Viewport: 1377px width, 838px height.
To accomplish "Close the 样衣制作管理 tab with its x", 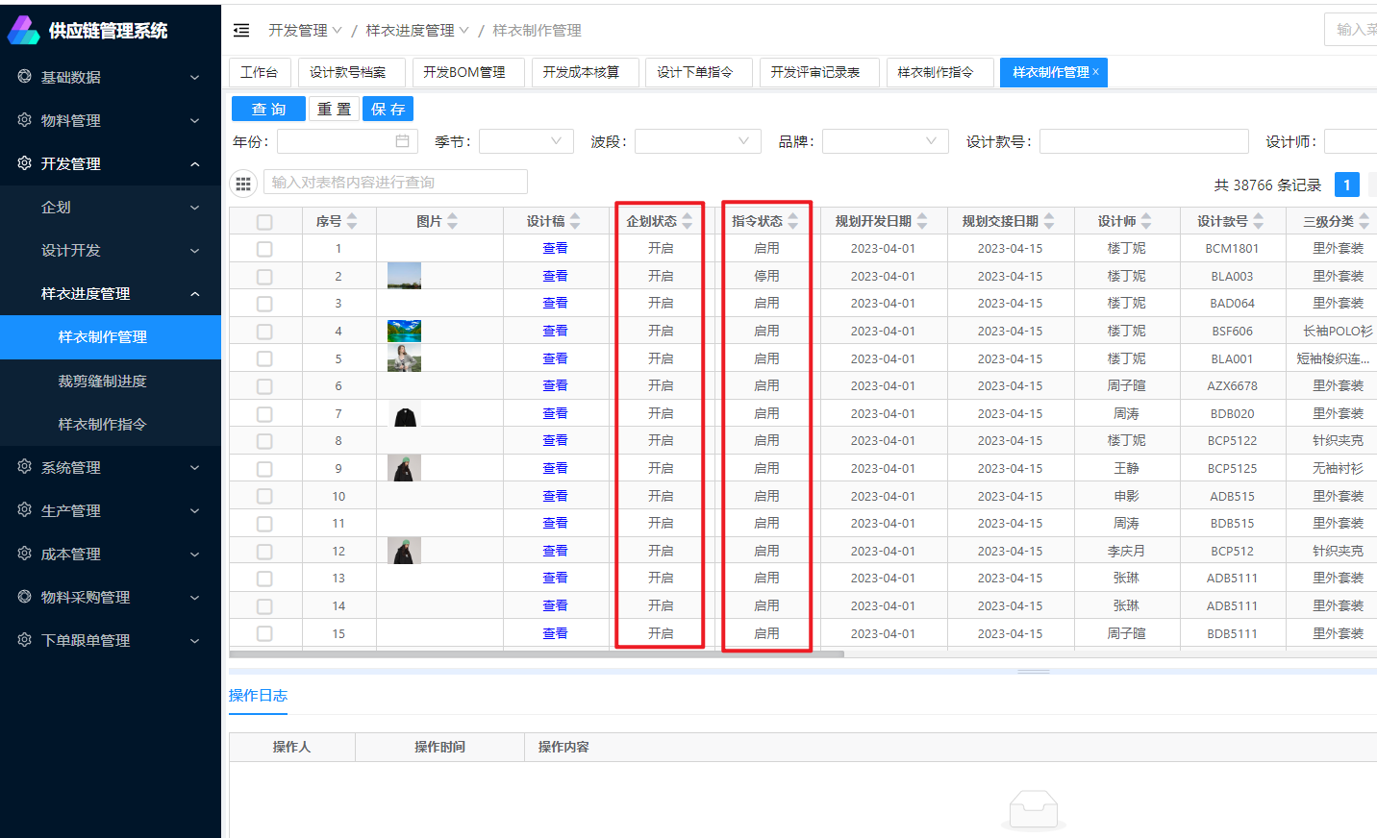I will pyautogui.click(x=1095, y=72).
